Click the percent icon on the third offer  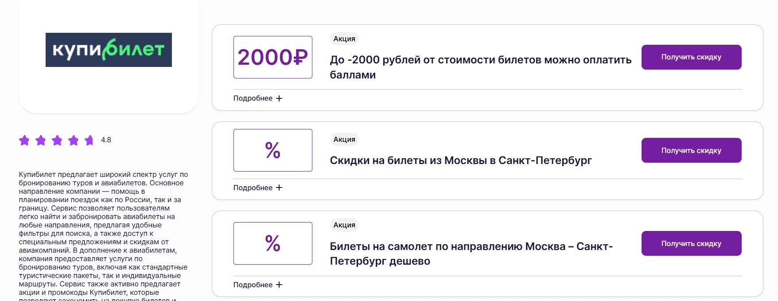tap(272, 243)
